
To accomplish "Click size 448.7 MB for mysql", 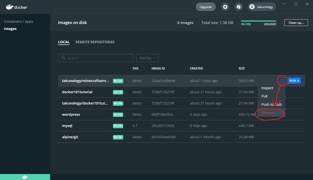I will tap(246, 126).
